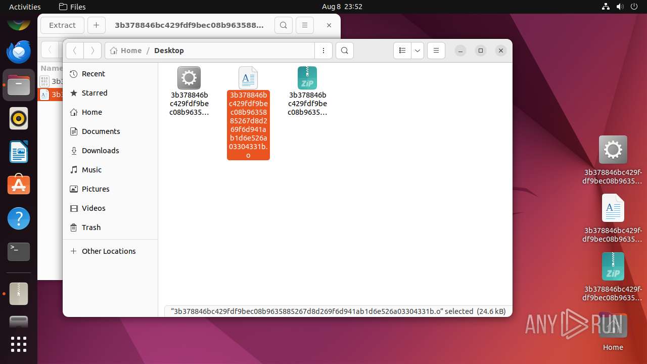Select the ZIP archive file in Files
Screen dimensions: 647x364
[x=307, y=78]
